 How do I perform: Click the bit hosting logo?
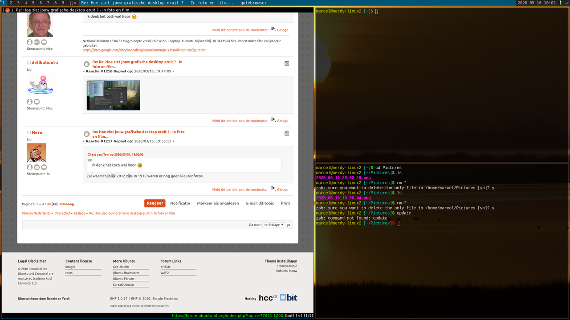click(x=289, y=298)
